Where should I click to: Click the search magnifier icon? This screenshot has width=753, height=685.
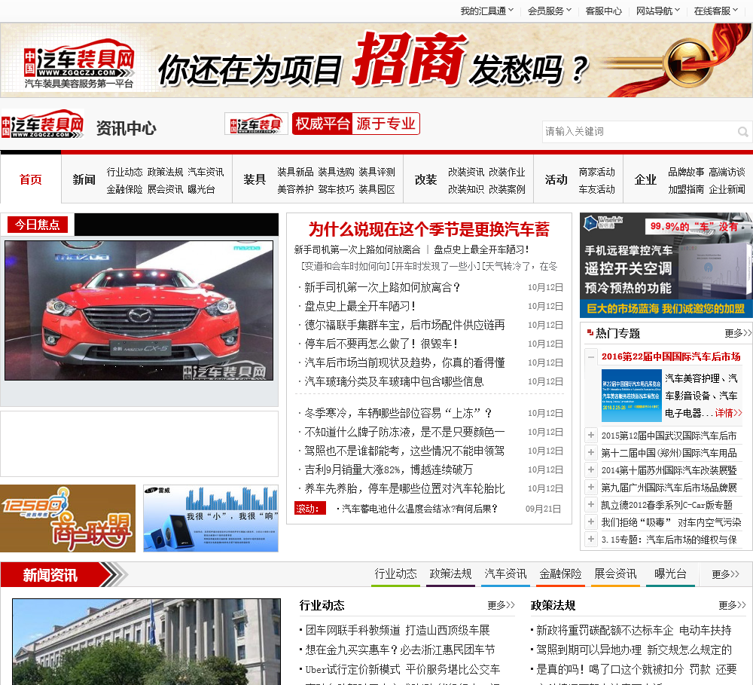pyautogui.click(x=742, y=131)
